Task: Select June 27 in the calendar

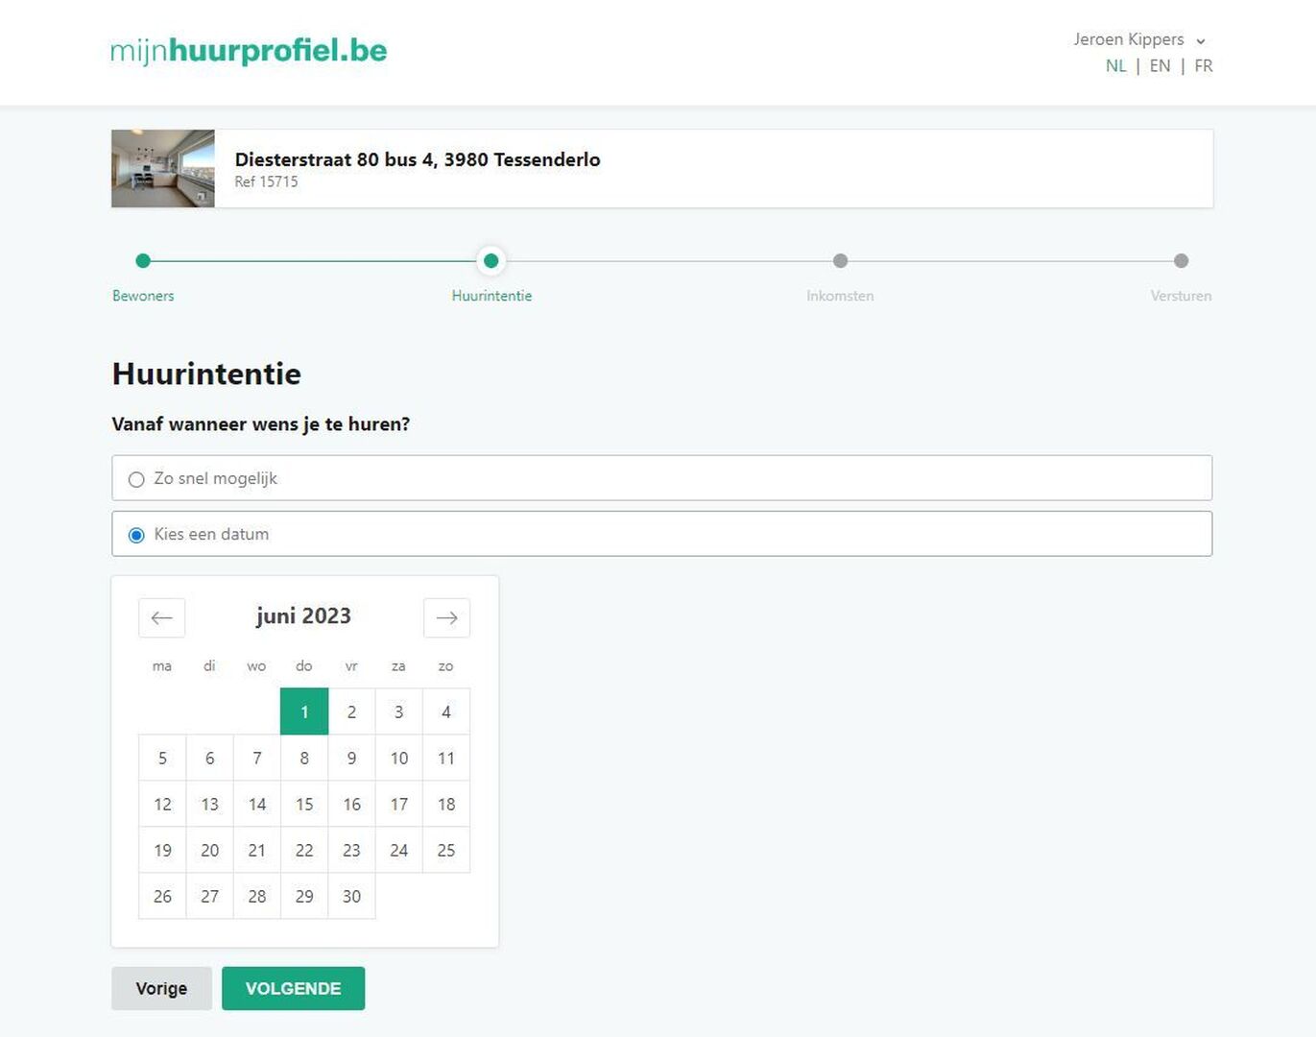Action: (209, 896)
